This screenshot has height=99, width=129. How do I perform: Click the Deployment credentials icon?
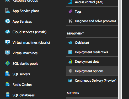pyautogui.click(x=70, y=52)
